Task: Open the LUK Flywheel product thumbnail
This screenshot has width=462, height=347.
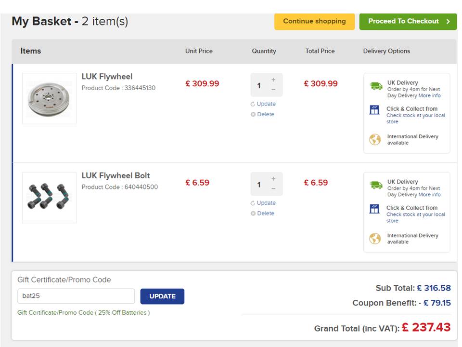Action: click(x=49, y=98)
